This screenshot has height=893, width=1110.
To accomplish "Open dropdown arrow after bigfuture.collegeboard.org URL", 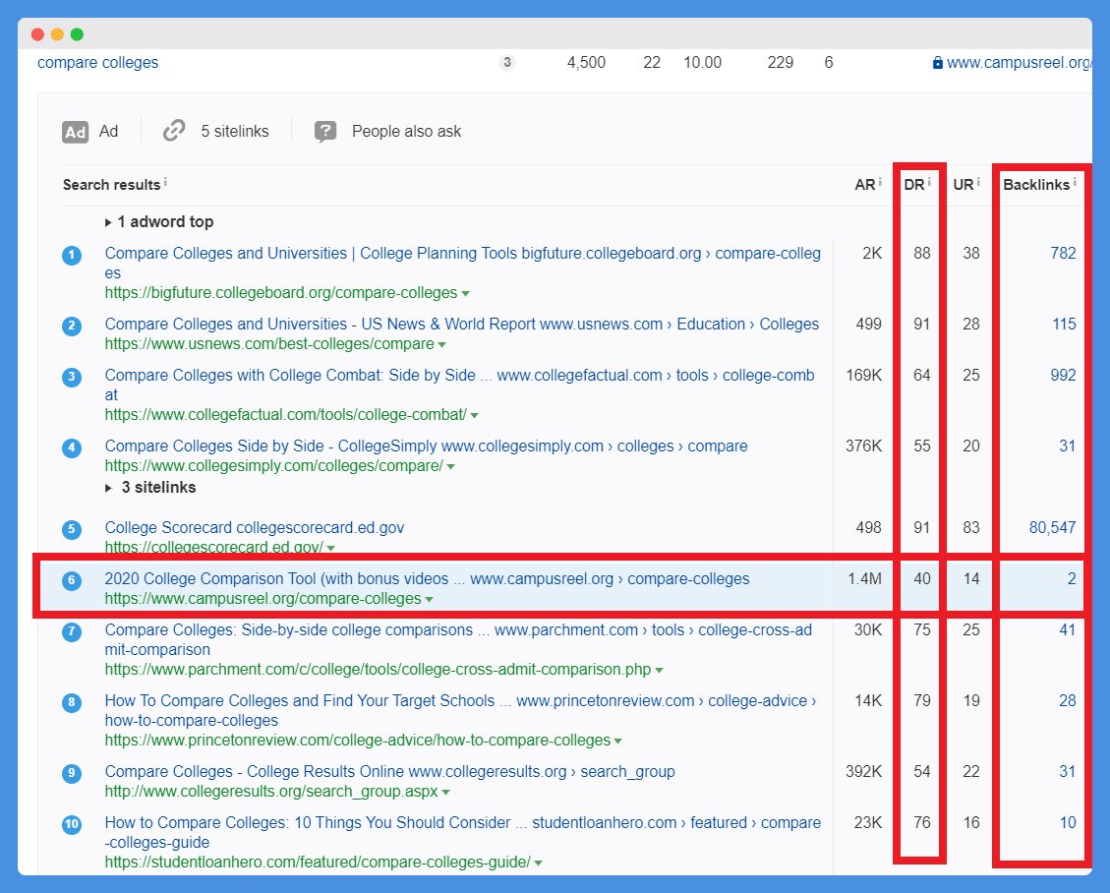I will (x=465, y=294).
